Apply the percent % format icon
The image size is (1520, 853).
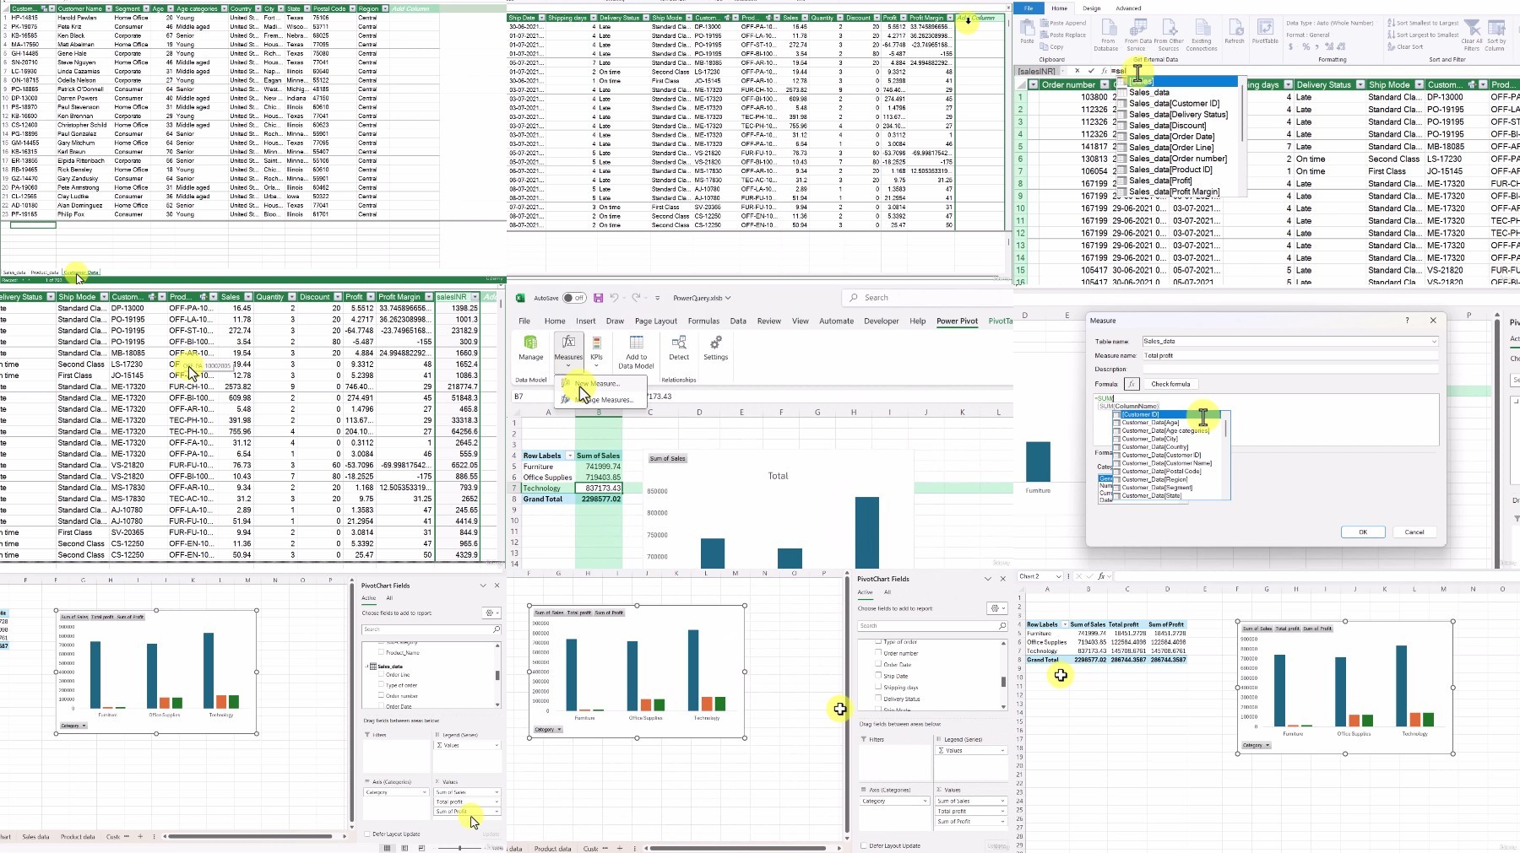1306,47
